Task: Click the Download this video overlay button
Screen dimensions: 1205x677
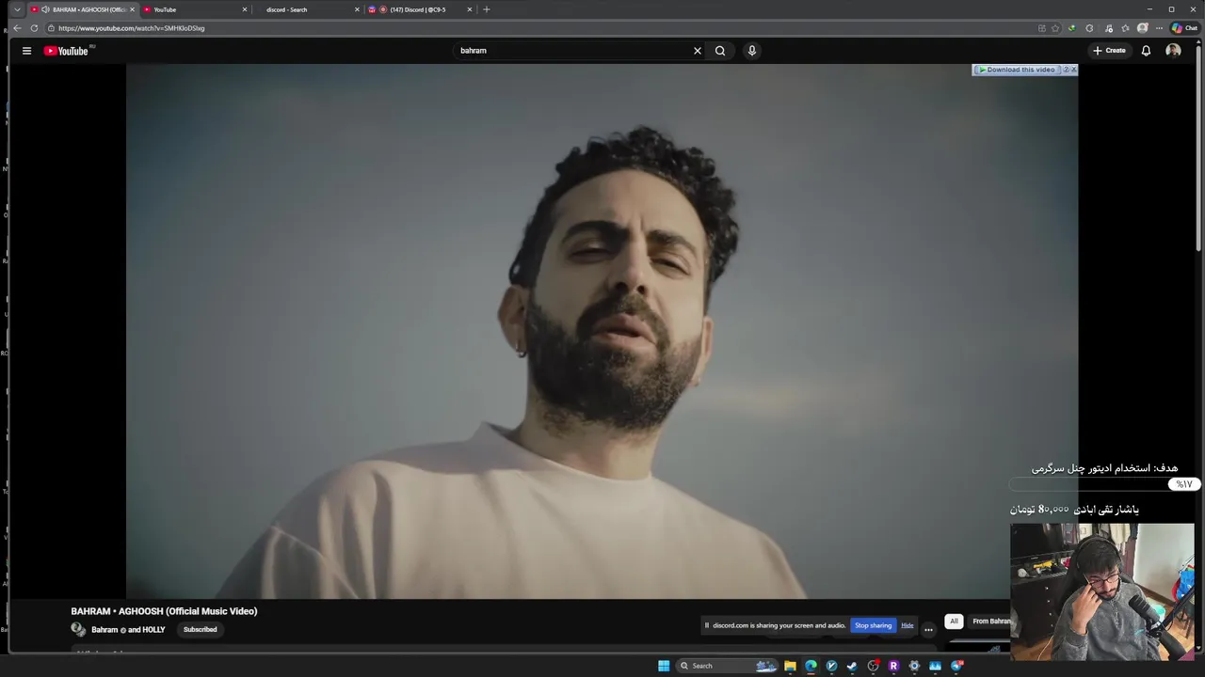Action: click(1017, 70)
